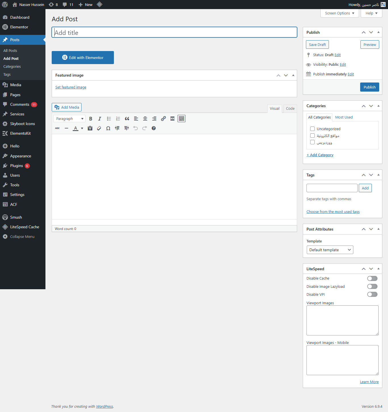The width and height of the screenshot is (388, 412).
Task: Check the Uncategorized category
Action: (312, 129)
